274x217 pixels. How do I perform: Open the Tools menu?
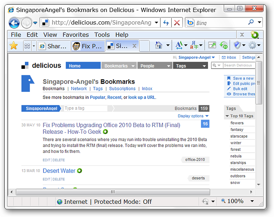[x=102, y=35]
